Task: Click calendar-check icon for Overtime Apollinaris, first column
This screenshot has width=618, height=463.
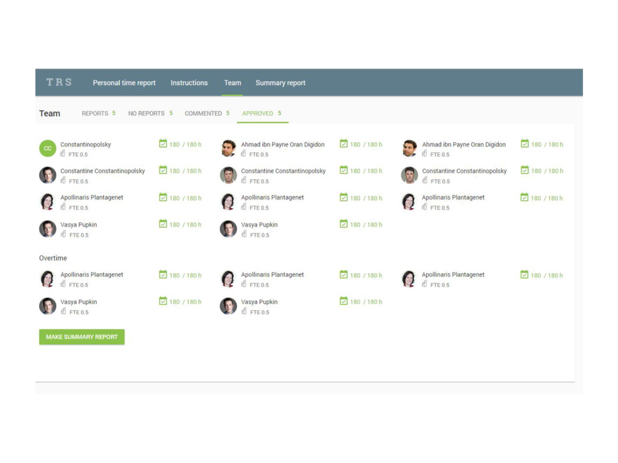Action: click(163, 274)
